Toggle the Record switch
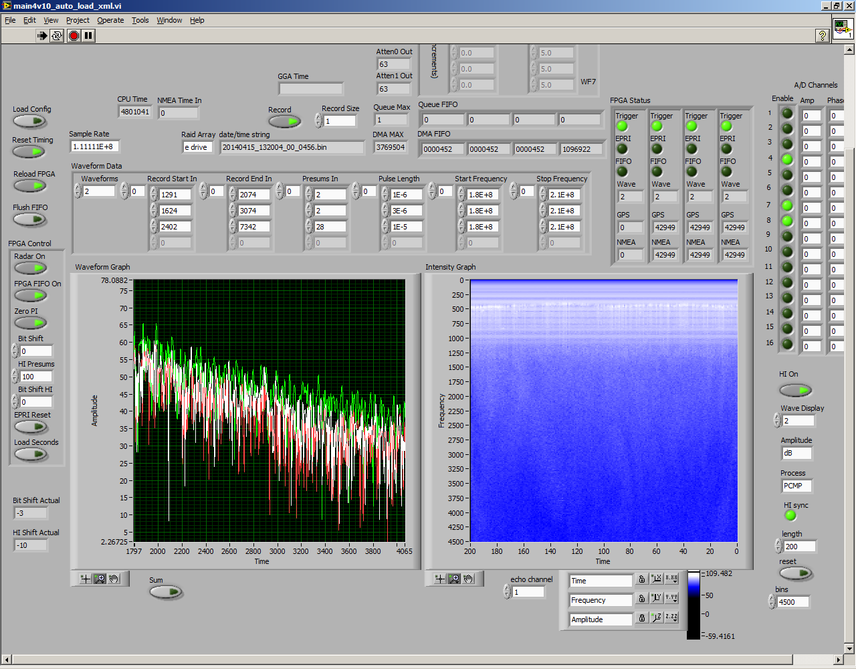This screenshot has width=856, height=669. pos(284,121)
